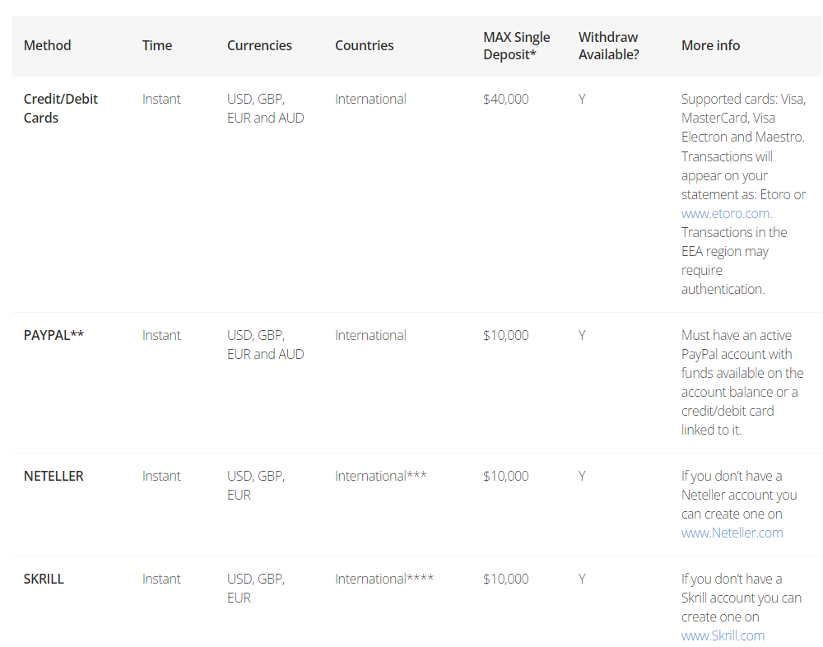The image size is (823, 647).
Task: Click the Withdraw Available? header
Action: pos(609,46)
